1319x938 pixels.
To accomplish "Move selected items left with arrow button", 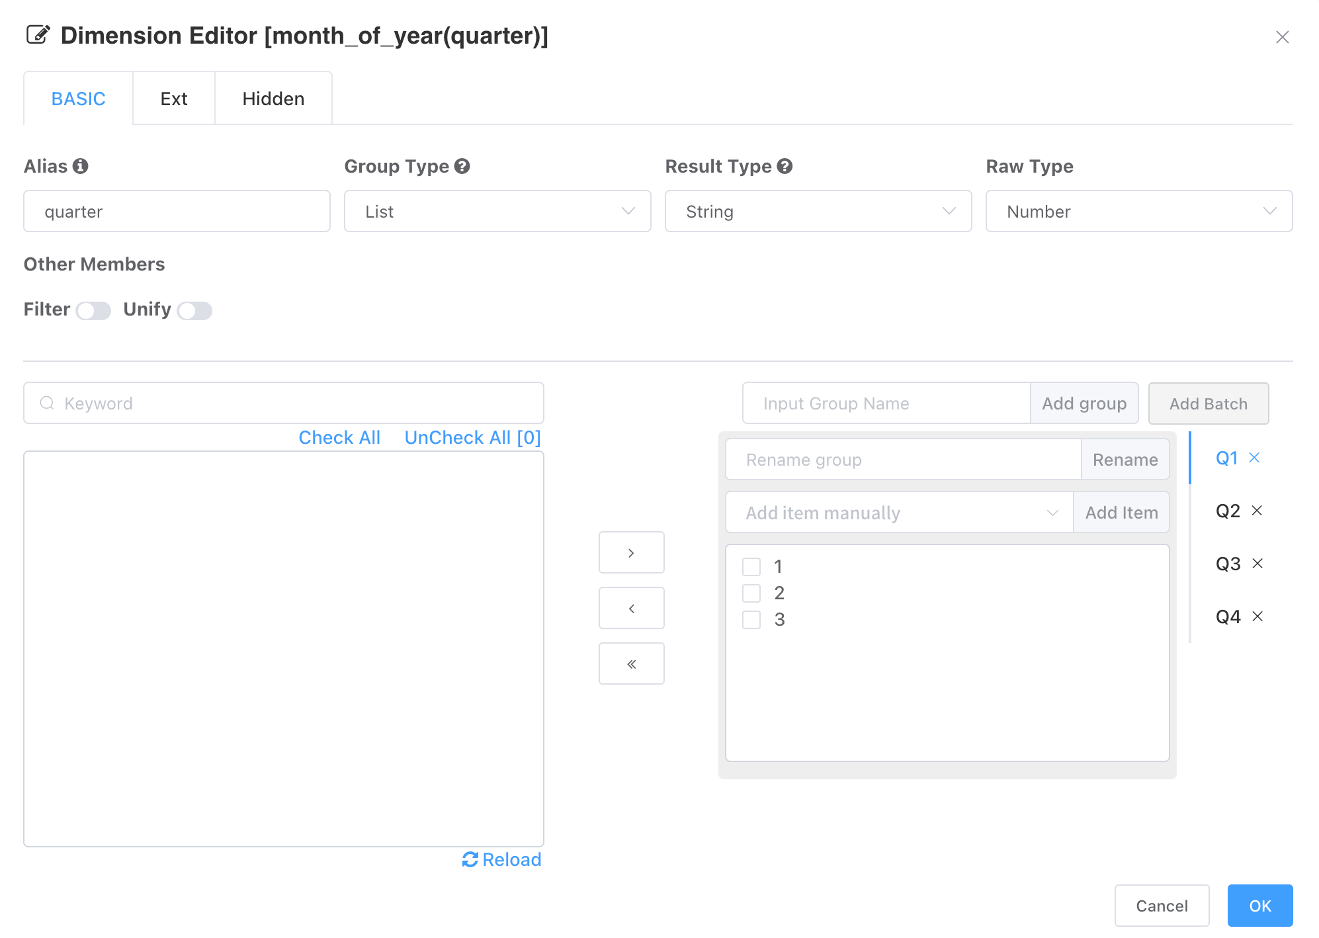I will pos(631,608).
